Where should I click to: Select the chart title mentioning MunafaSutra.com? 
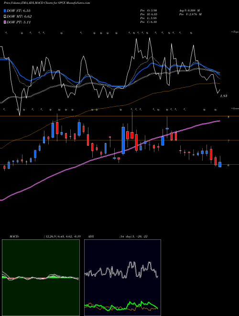coord(47,3)
